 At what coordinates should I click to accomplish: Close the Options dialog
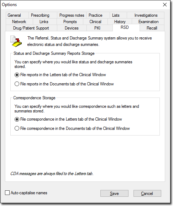tap(165, 5)
